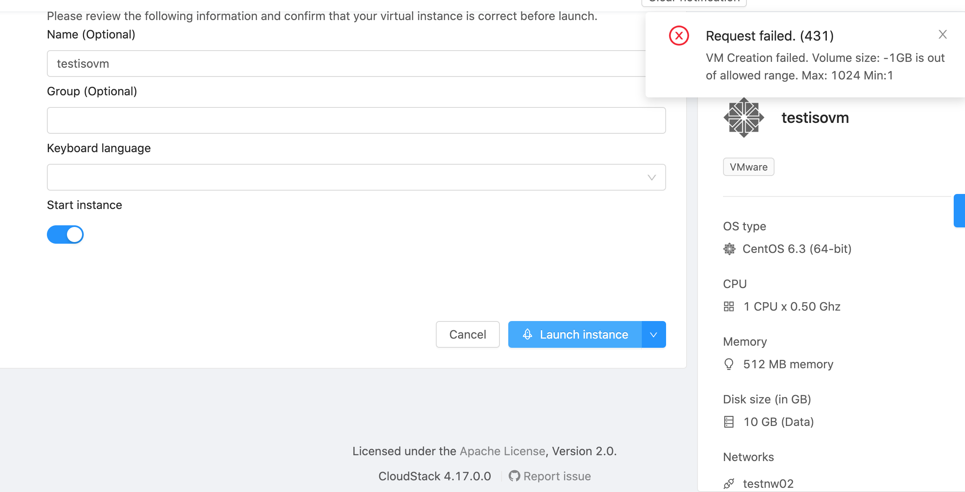Click the VMware hypervisor badge
965x492 pixels.
pyautogui.click(x=748, y=167)
